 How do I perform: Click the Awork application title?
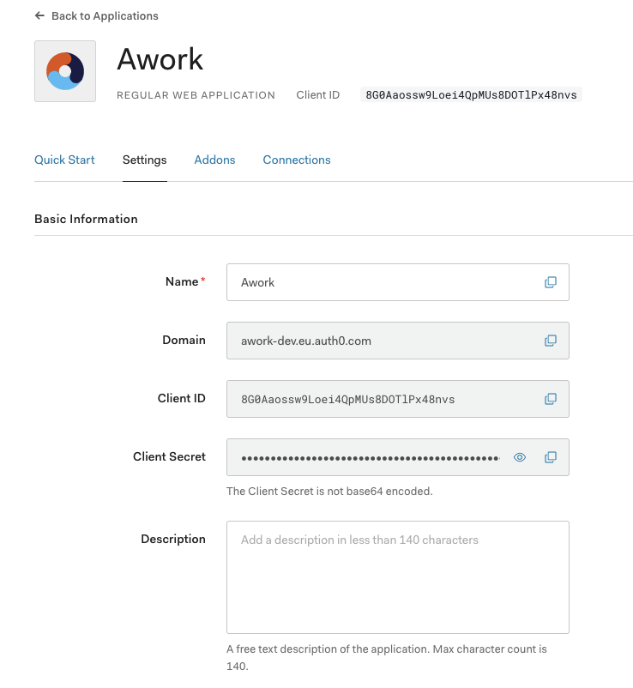point(160,59)
